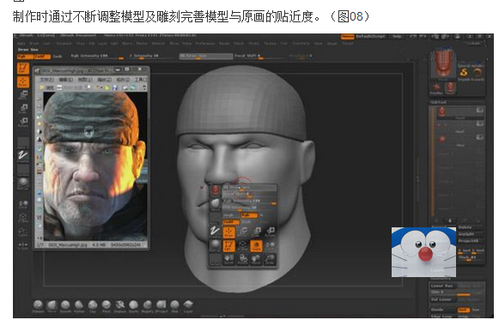This screenshot has height=320, width=499.
Task: Select the PolyMesh star tool icon
Action: (436, 88)
